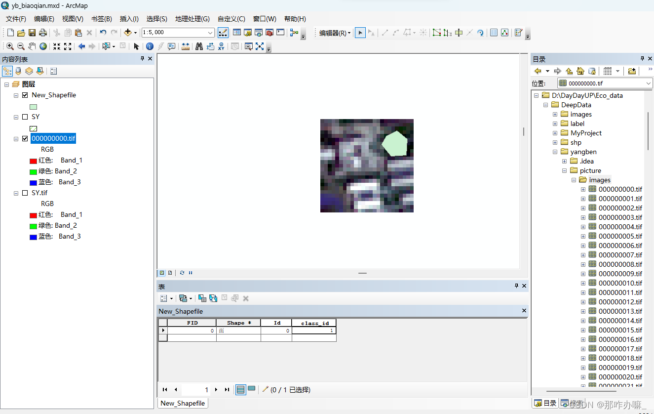Click the Go To XY icon

click(221, 46)
